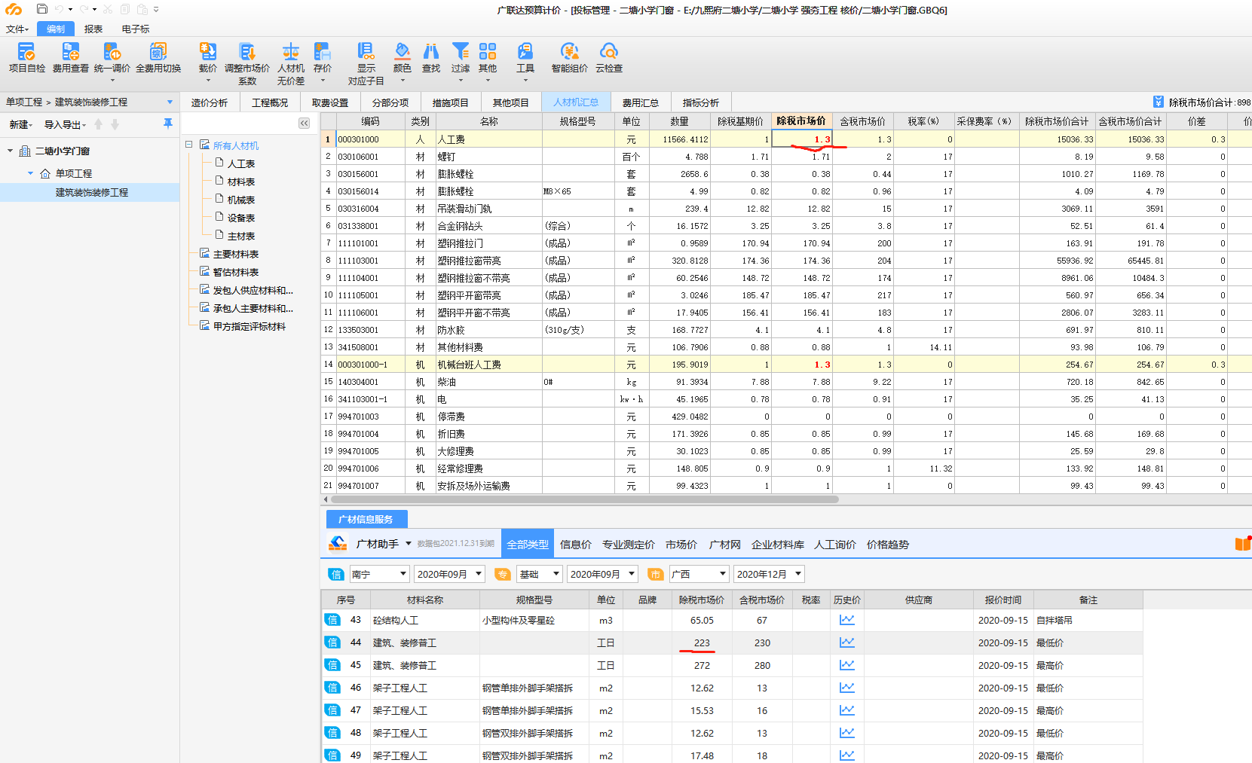
Task: Switch to the 措施项目 tab
Action: (451, 102)
